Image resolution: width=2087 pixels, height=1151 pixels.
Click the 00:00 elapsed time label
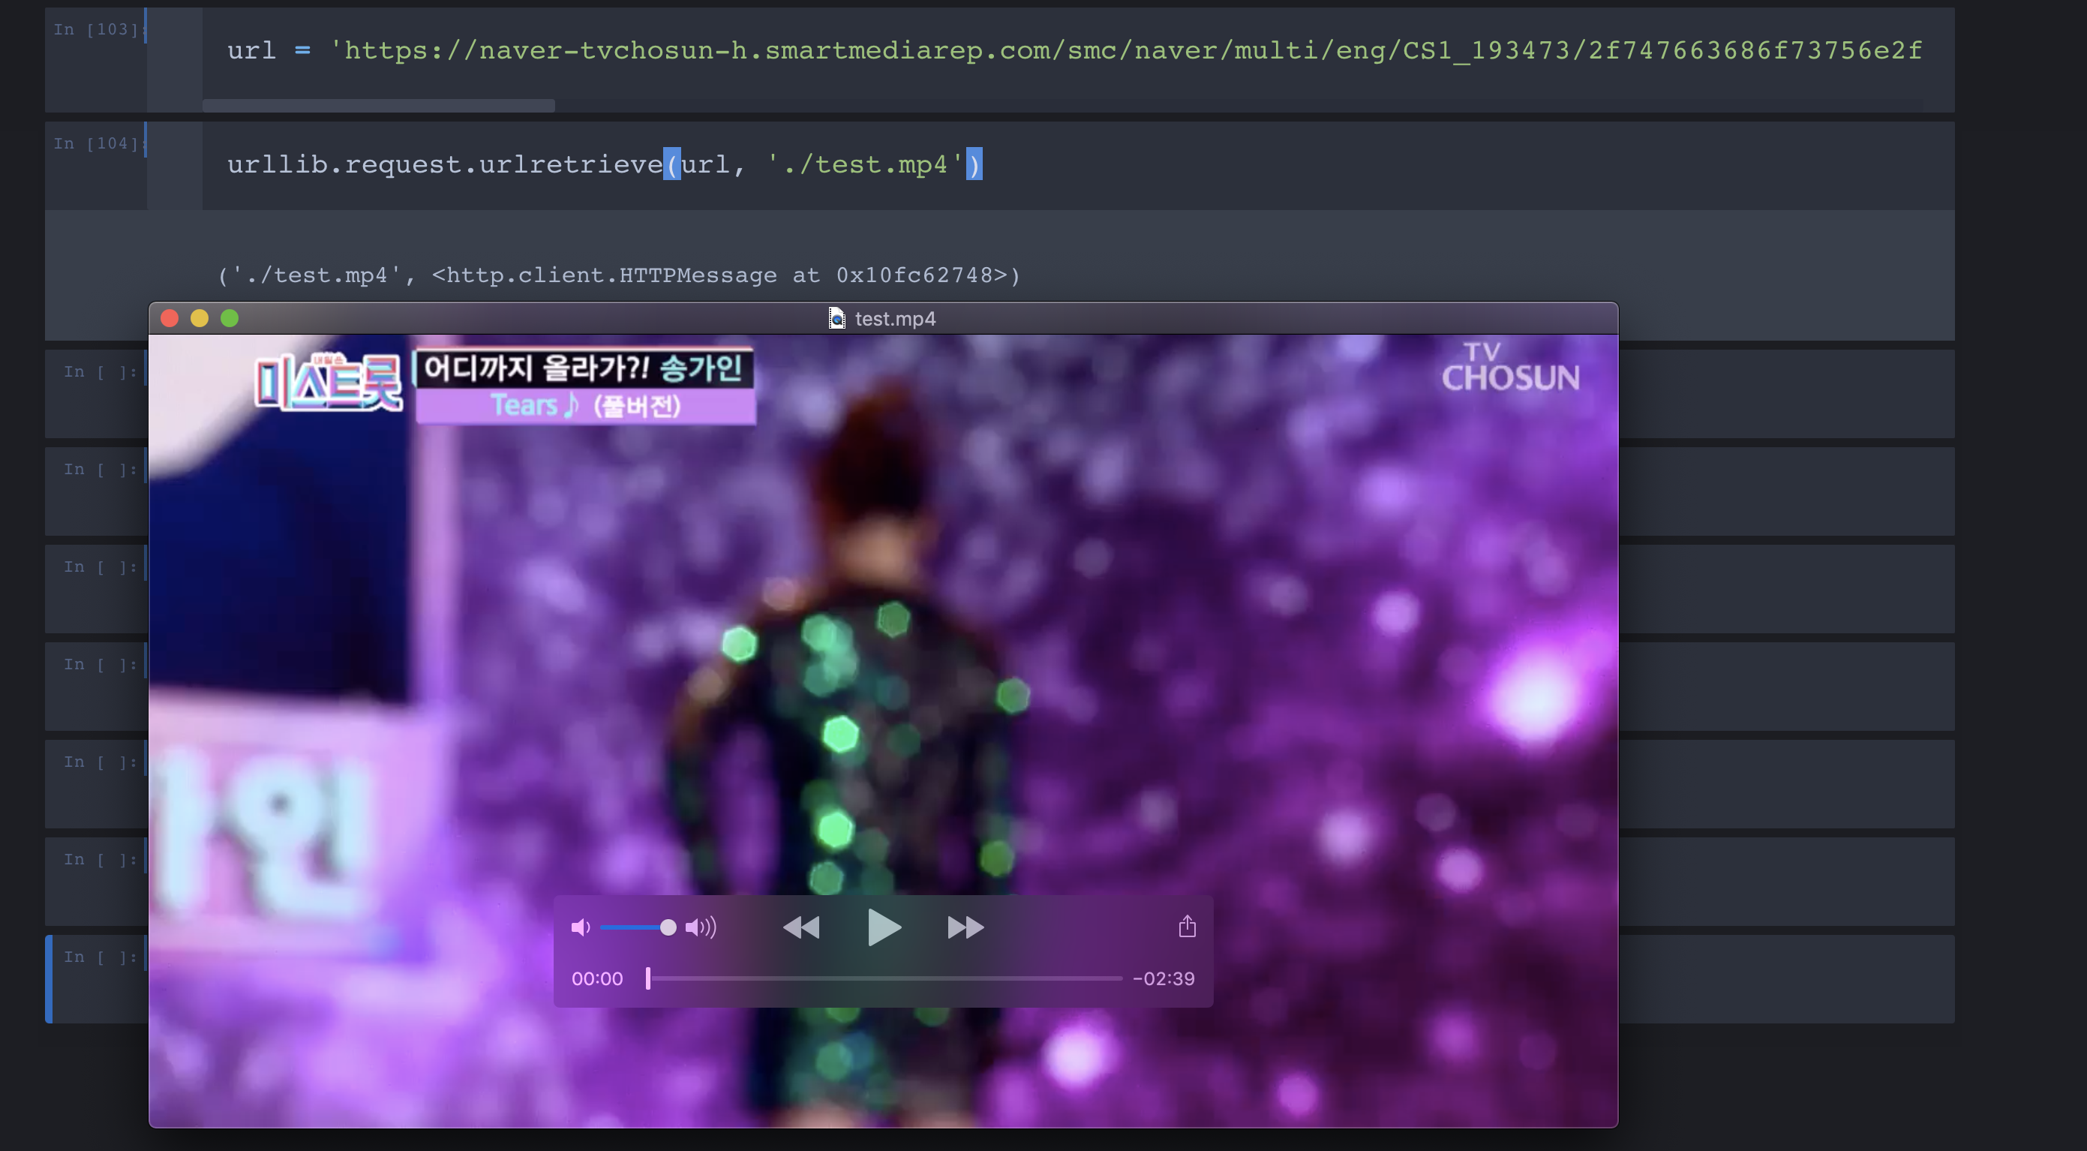click(x=597, y=978)
